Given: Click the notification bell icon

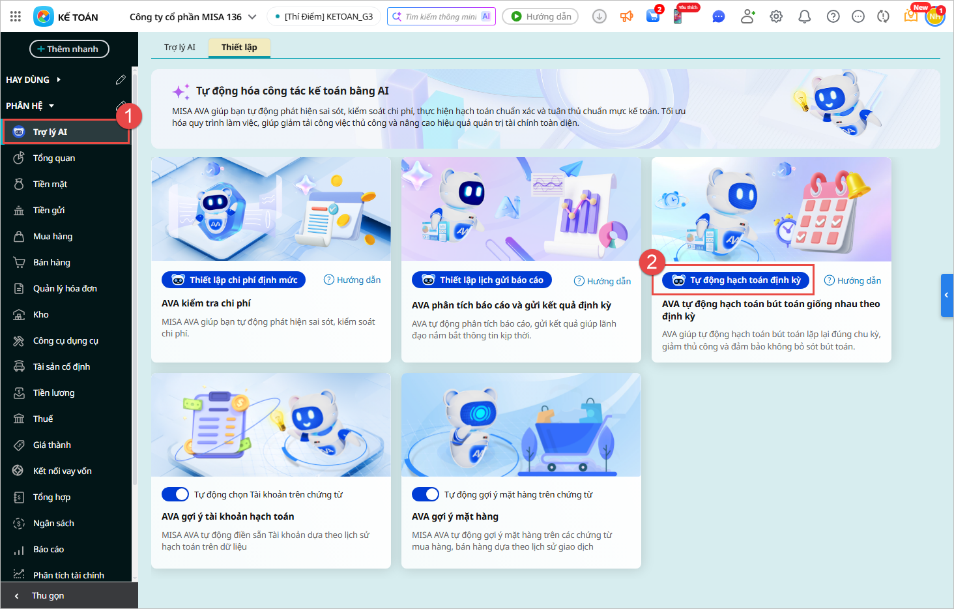Looking at the screenshot, I should (805, 17).
